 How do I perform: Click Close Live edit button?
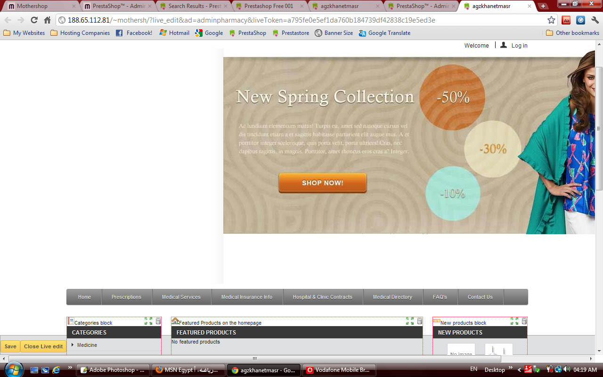43,346
